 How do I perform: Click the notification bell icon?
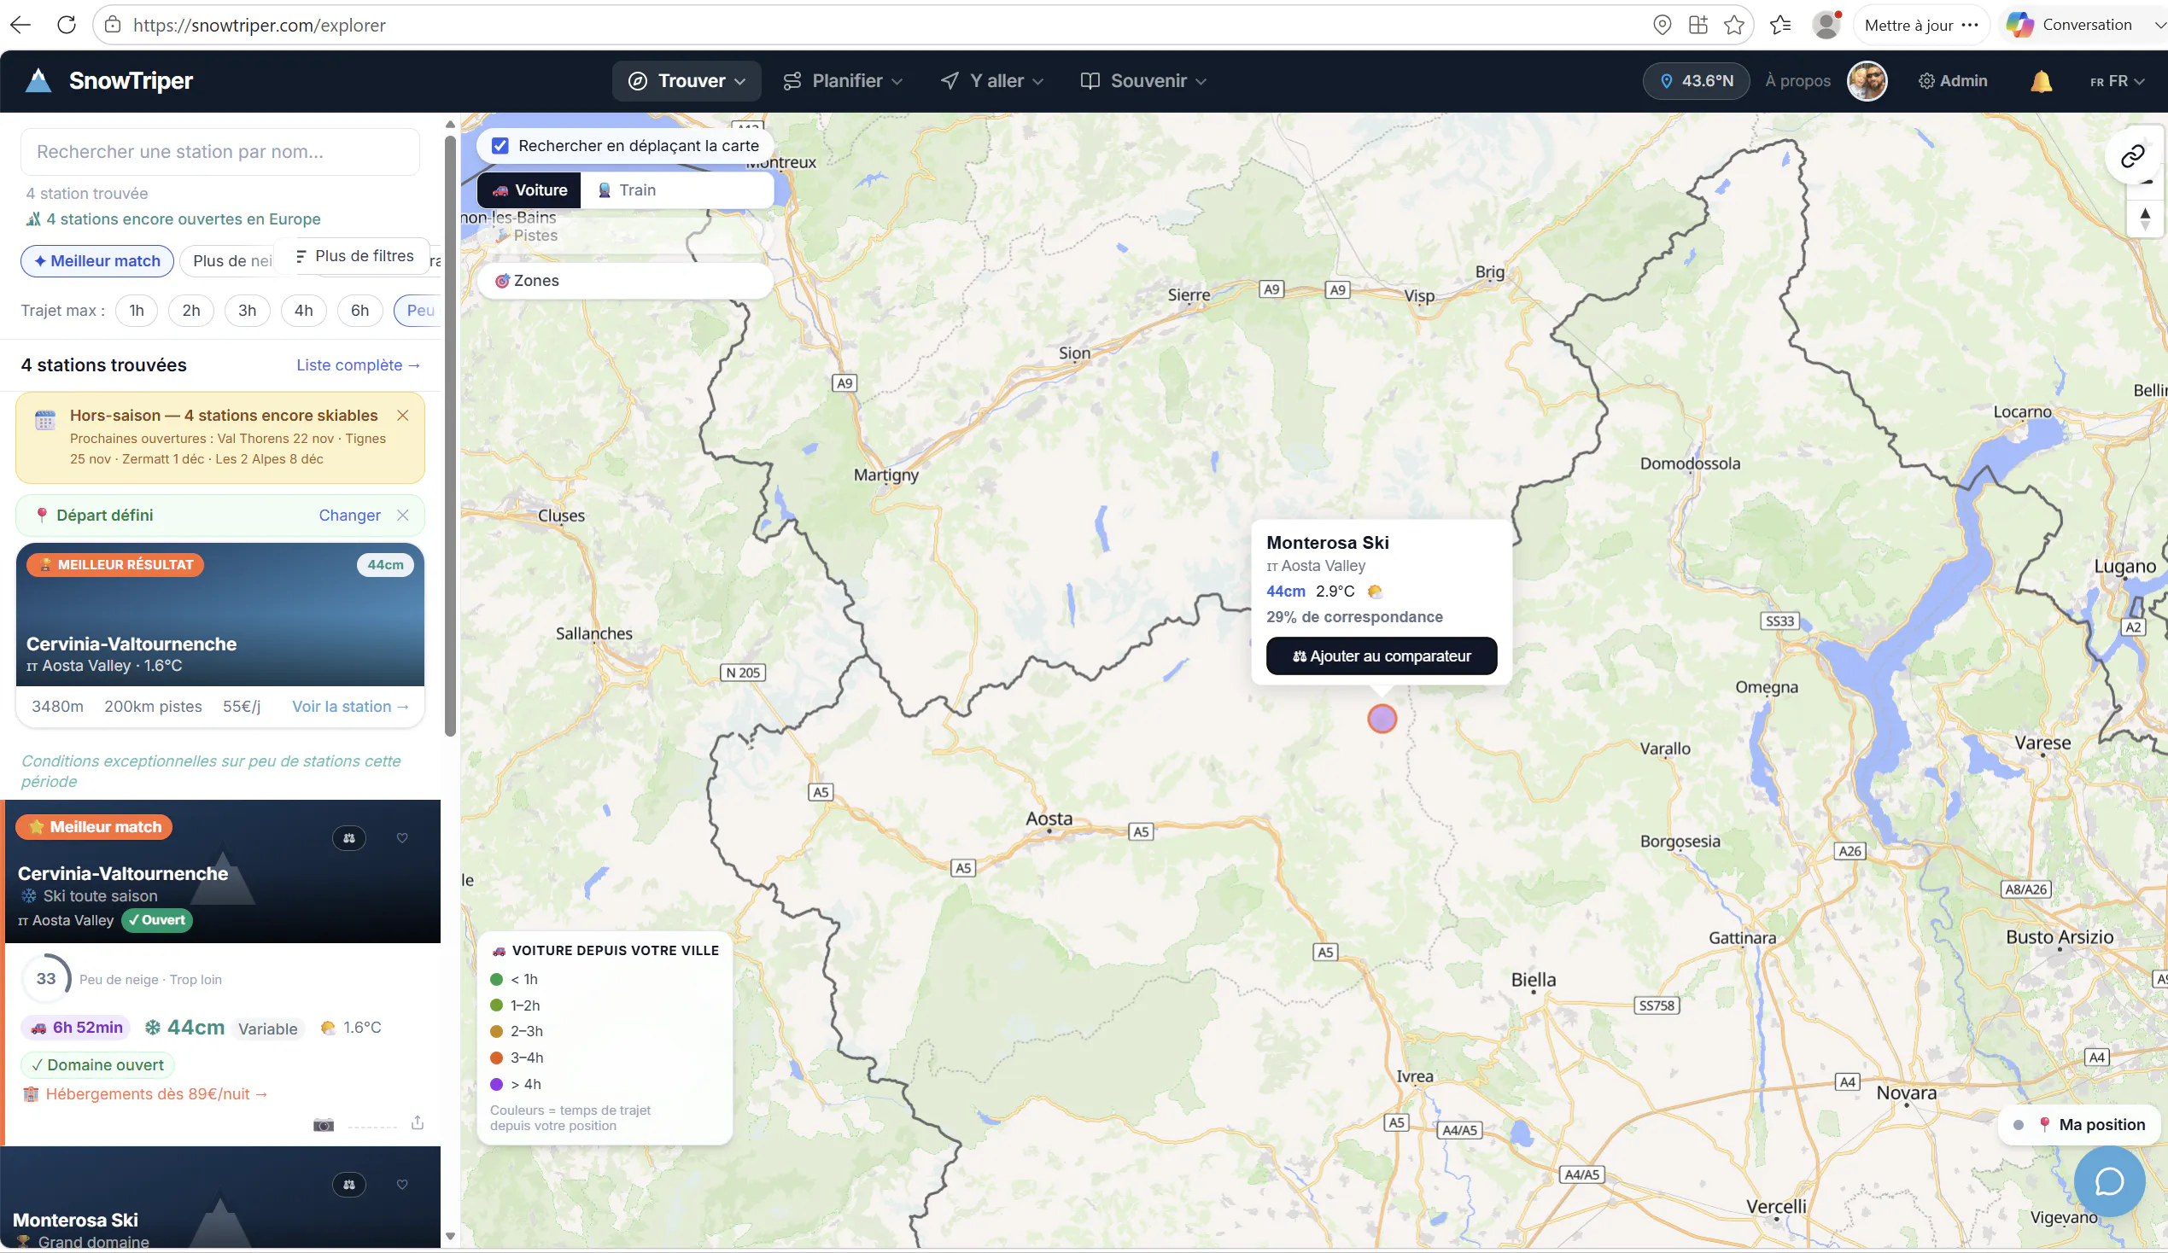[x=2041, y=81]
